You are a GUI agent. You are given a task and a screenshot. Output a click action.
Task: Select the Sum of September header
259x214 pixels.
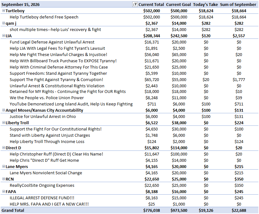tap(238, 4)
